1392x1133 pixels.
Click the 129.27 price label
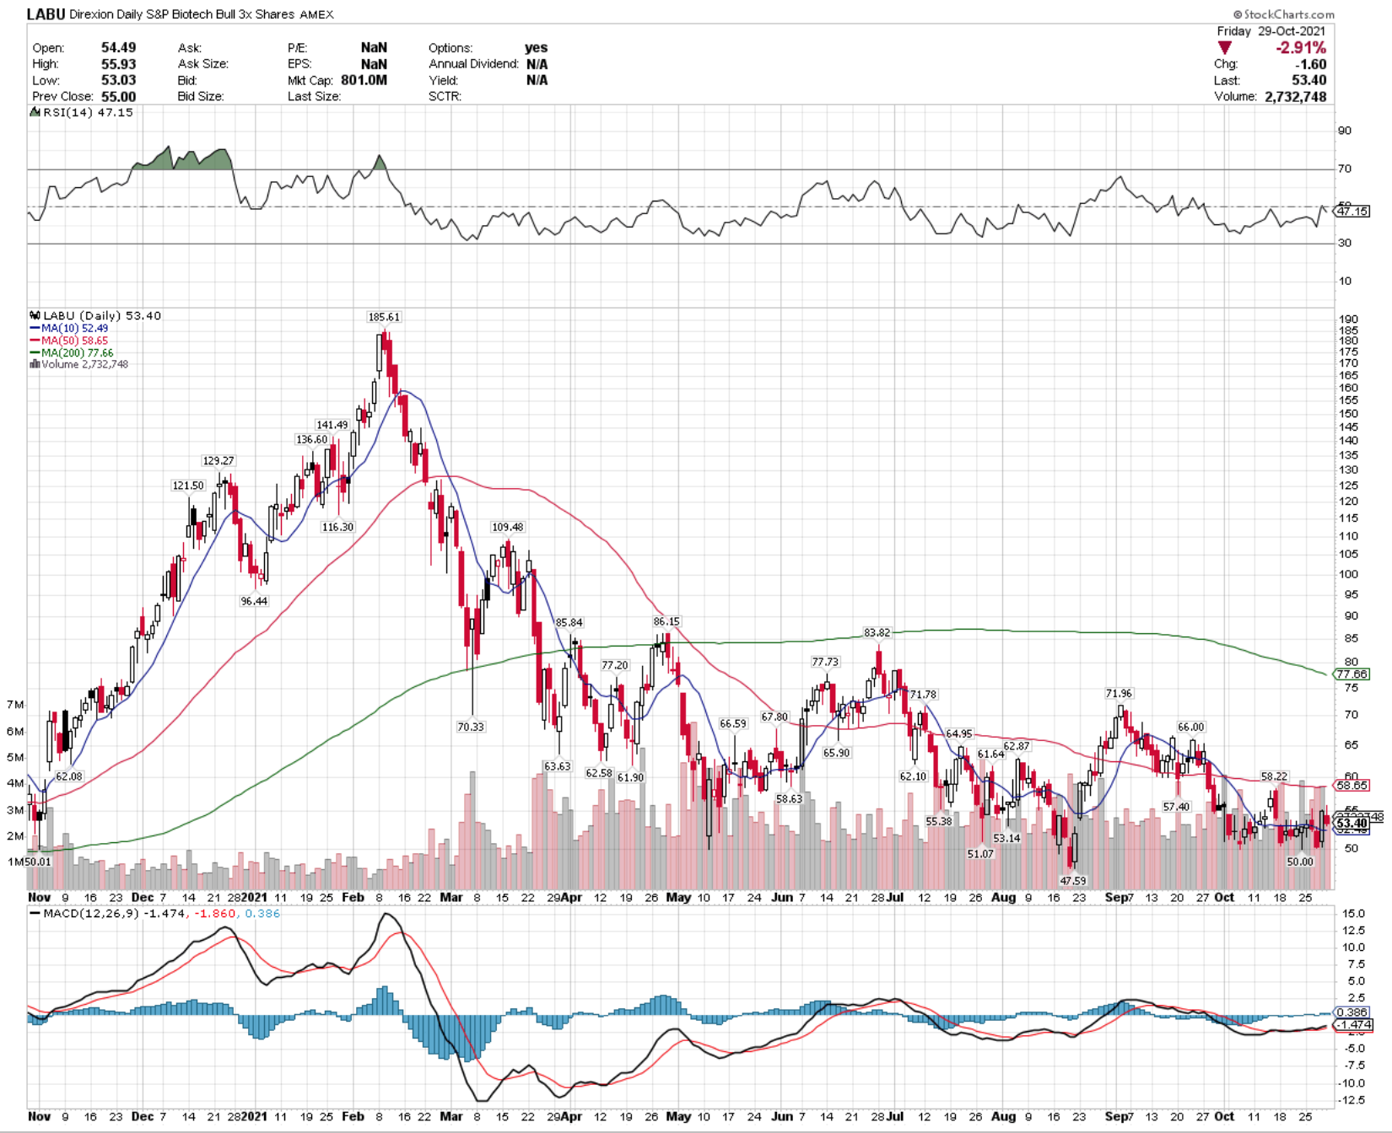218,460
